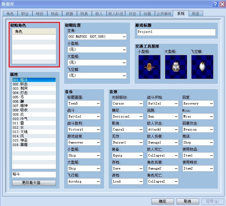This screenshot has width=226, height=206.
Task: Select the small ship (小型船) vehicle graphic
Action: click(149, 67)
